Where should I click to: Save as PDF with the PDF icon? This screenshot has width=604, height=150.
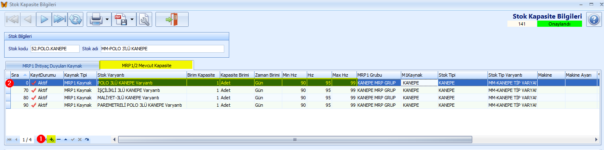pyautogui.click(x=121, y=19)
